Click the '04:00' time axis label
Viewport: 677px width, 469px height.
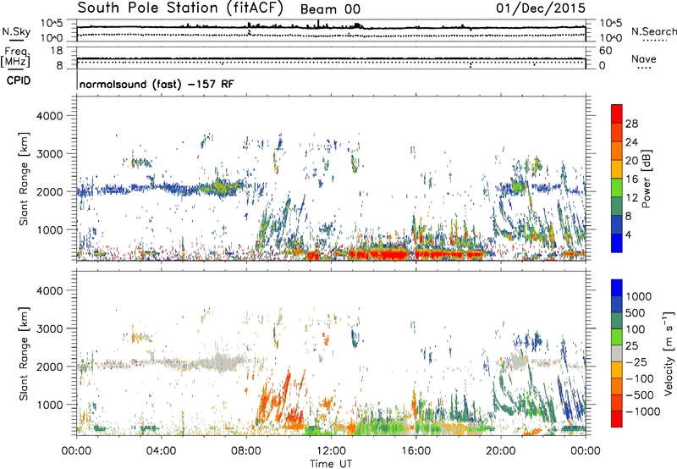click(161, 451)
